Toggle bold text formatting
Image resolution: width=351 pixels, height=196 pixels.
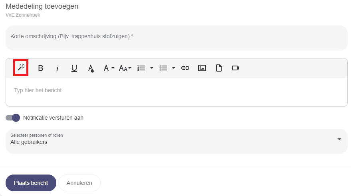click(x=40, y=68)
